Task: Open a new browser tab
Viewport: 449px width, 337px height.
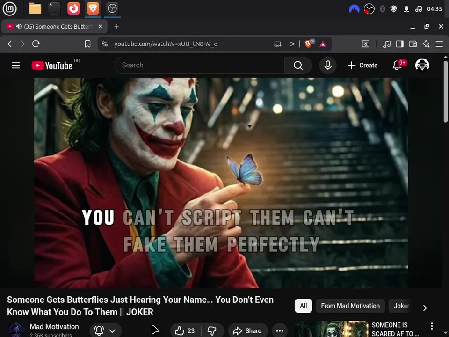Action: coord(116,26)
